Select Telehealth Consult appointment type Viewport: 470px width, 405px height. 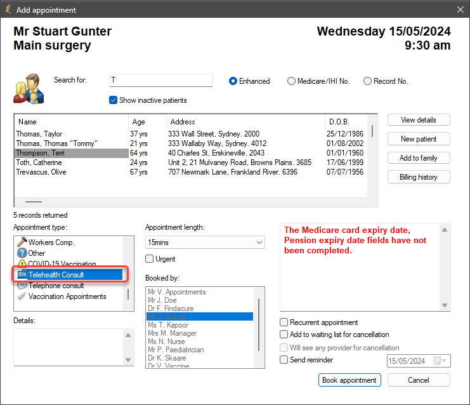(x=70, y=274)
